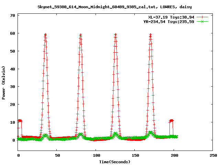This screenshot has width=220, height=165.
Task: Click the red calibration pulse at plot start
Action: pyautogui.click(x=20, y=121)
